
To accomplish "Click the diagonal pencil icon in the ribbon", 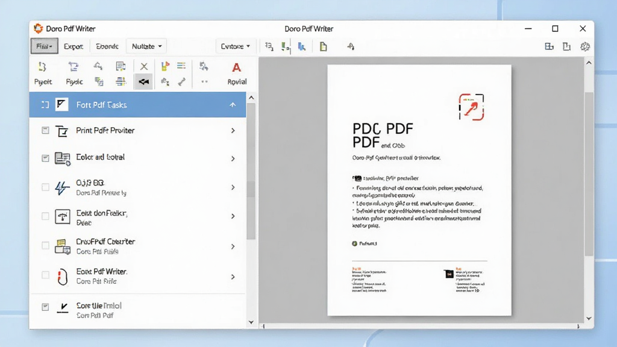I will pyautogui.click(x=181, y=82).
